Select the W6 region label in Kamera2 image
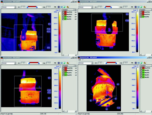 pos(127,14)
